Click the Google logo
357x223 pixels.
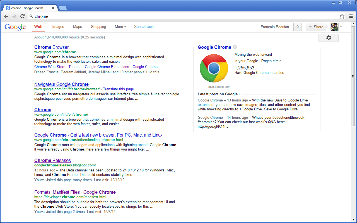(x=15, y=27)
